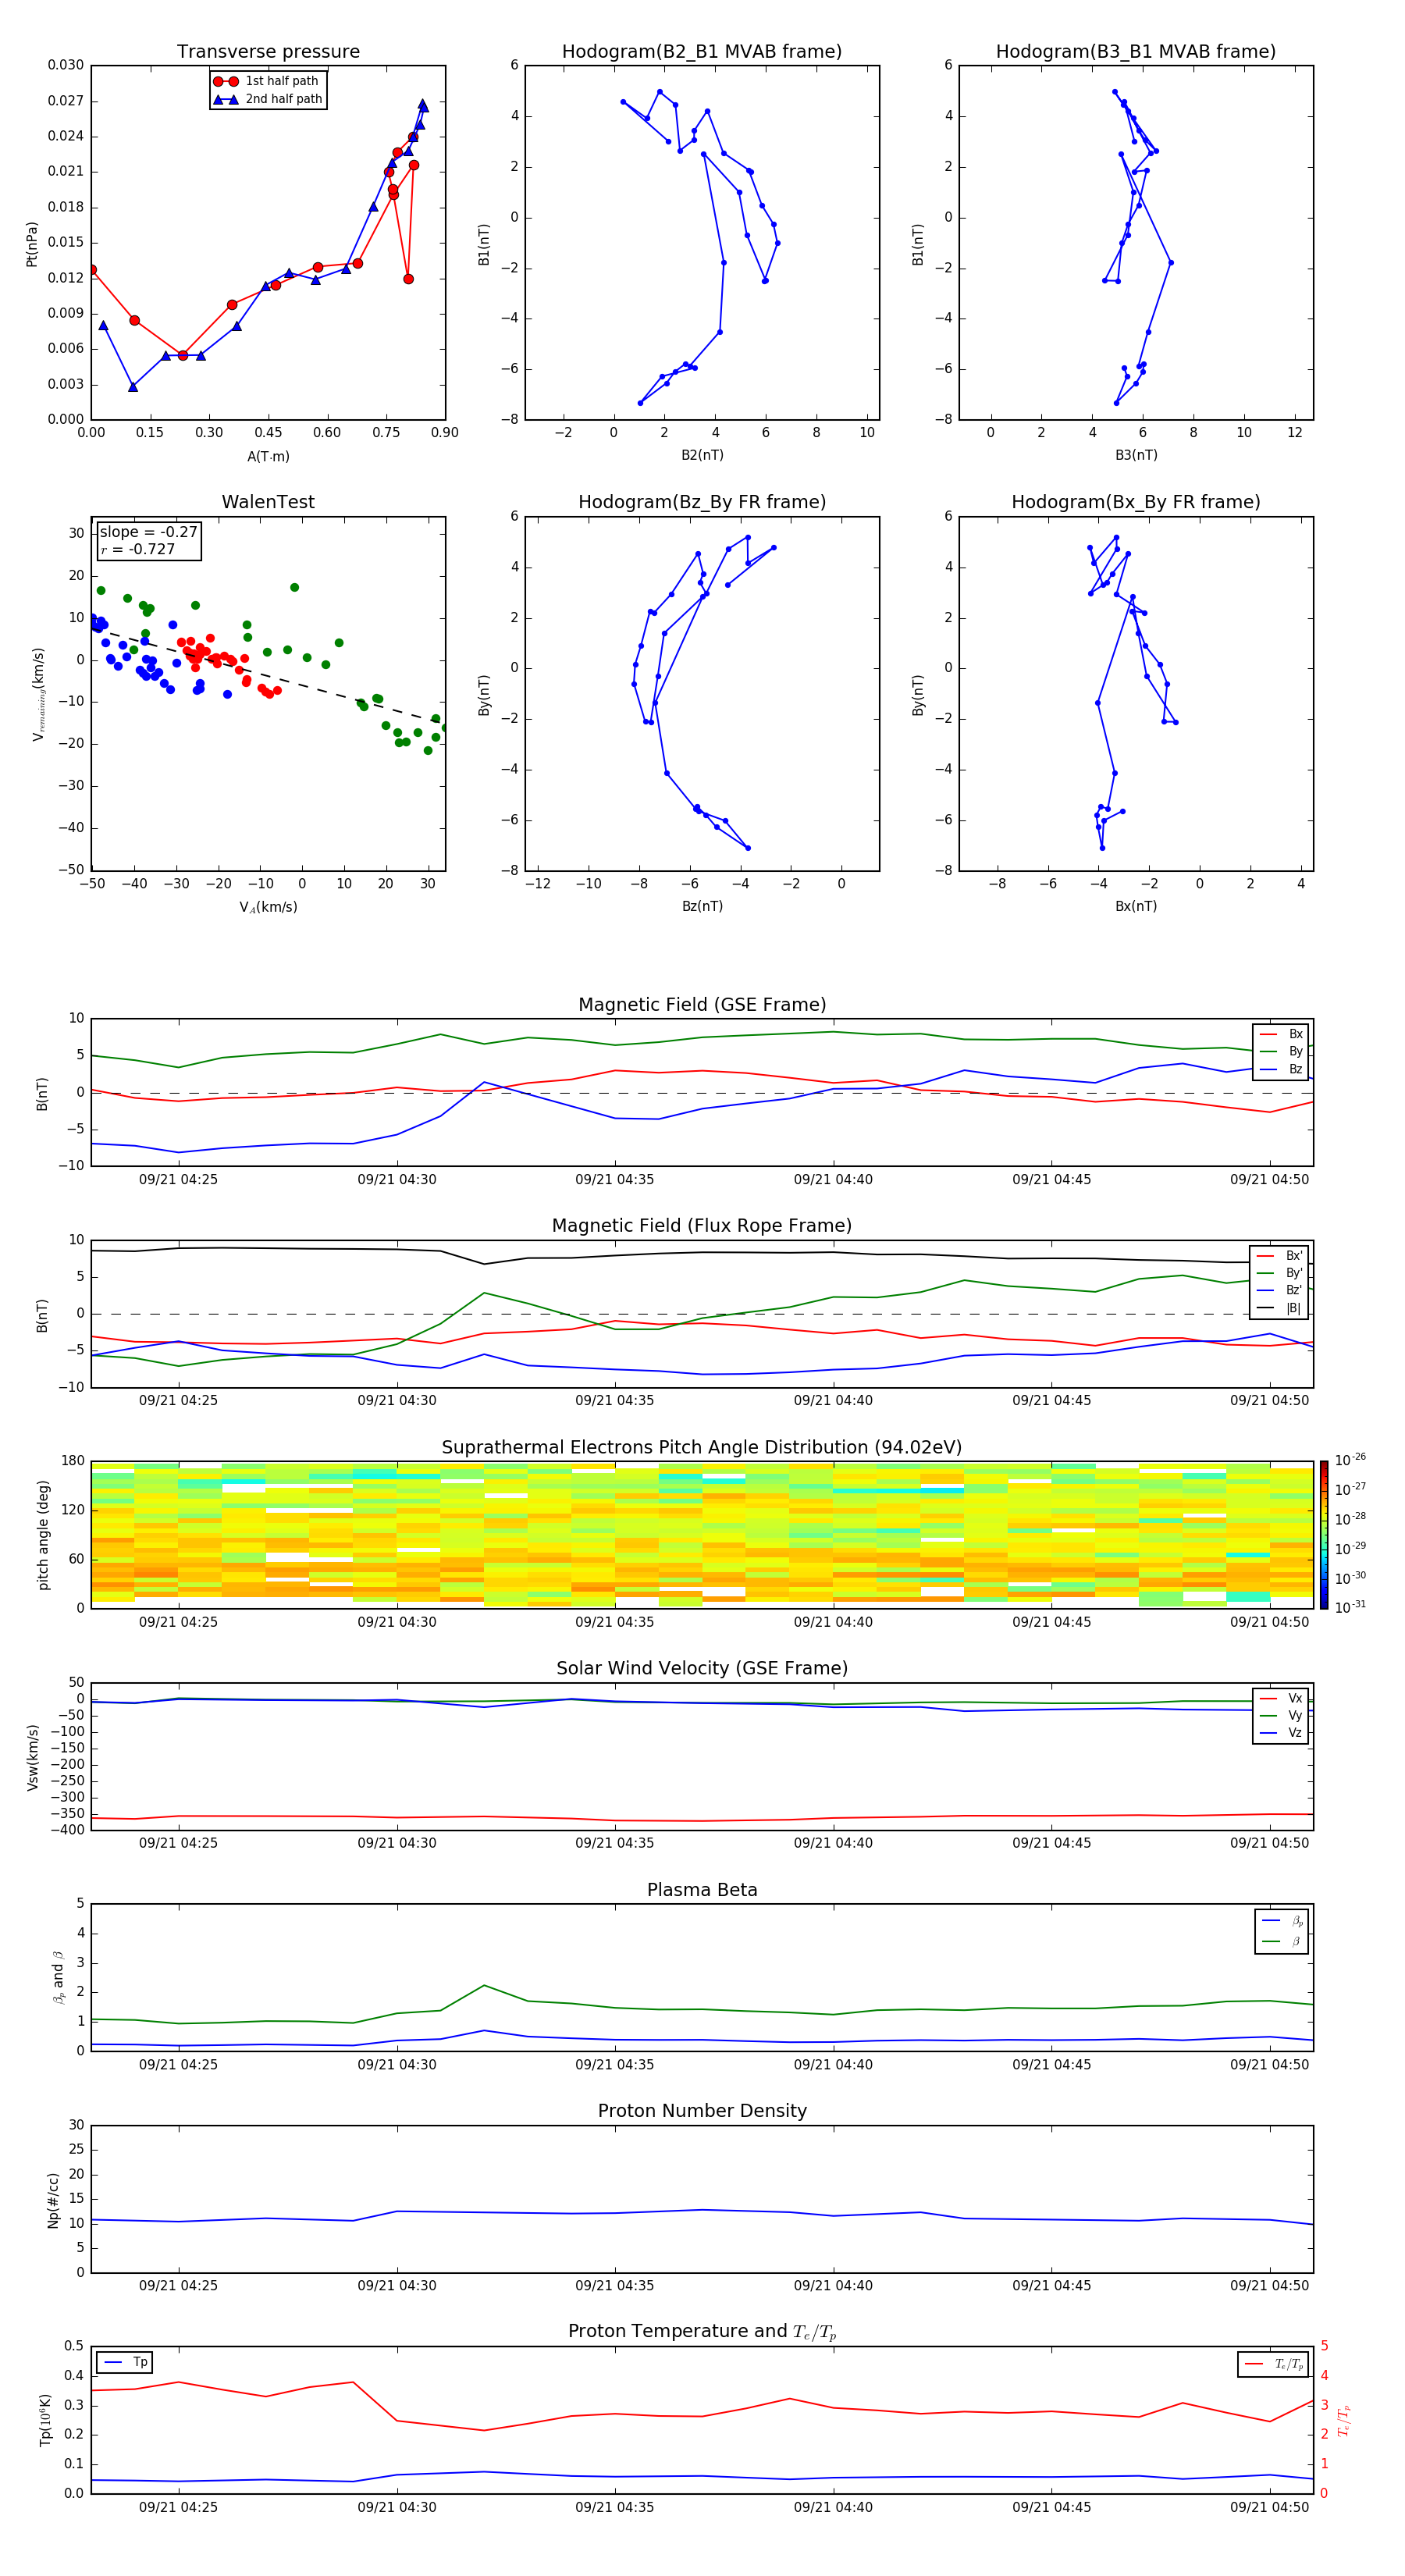
Task: Click the 'r = -0.727' annotation
Action: [x=138, y=549]
